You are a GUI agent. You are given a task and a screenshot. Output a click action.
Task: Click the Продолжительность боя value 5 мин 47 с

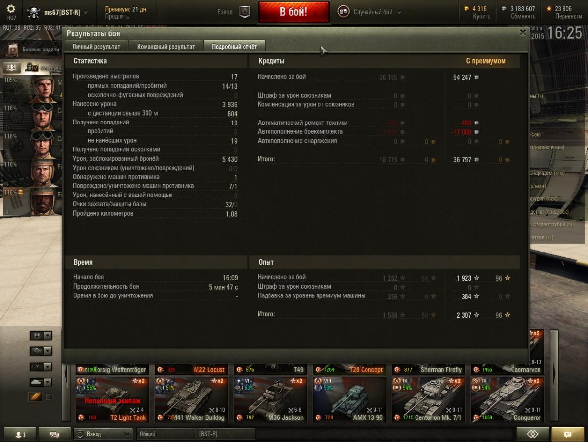[x=223, y=287]
